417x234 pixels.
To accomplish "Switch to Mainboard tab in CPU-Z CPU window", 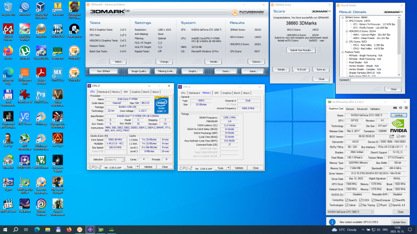I will coord(103,92).
